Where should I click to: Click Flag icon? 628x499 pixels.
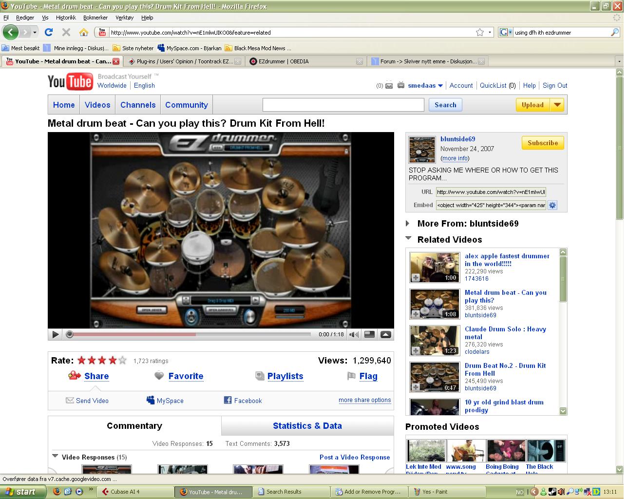351,376
